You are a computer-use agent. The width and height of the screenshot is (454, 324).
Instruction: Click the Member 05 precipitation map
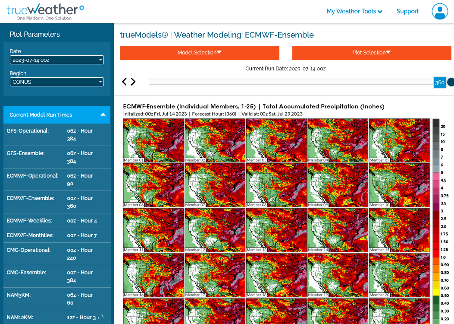[x=399, y=140]
